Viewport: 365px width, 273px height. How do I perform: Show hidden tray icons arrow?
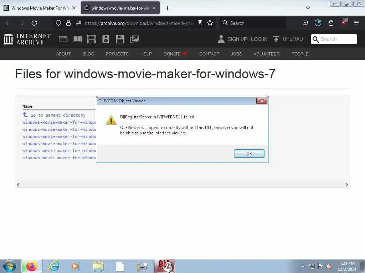(303, 266)
